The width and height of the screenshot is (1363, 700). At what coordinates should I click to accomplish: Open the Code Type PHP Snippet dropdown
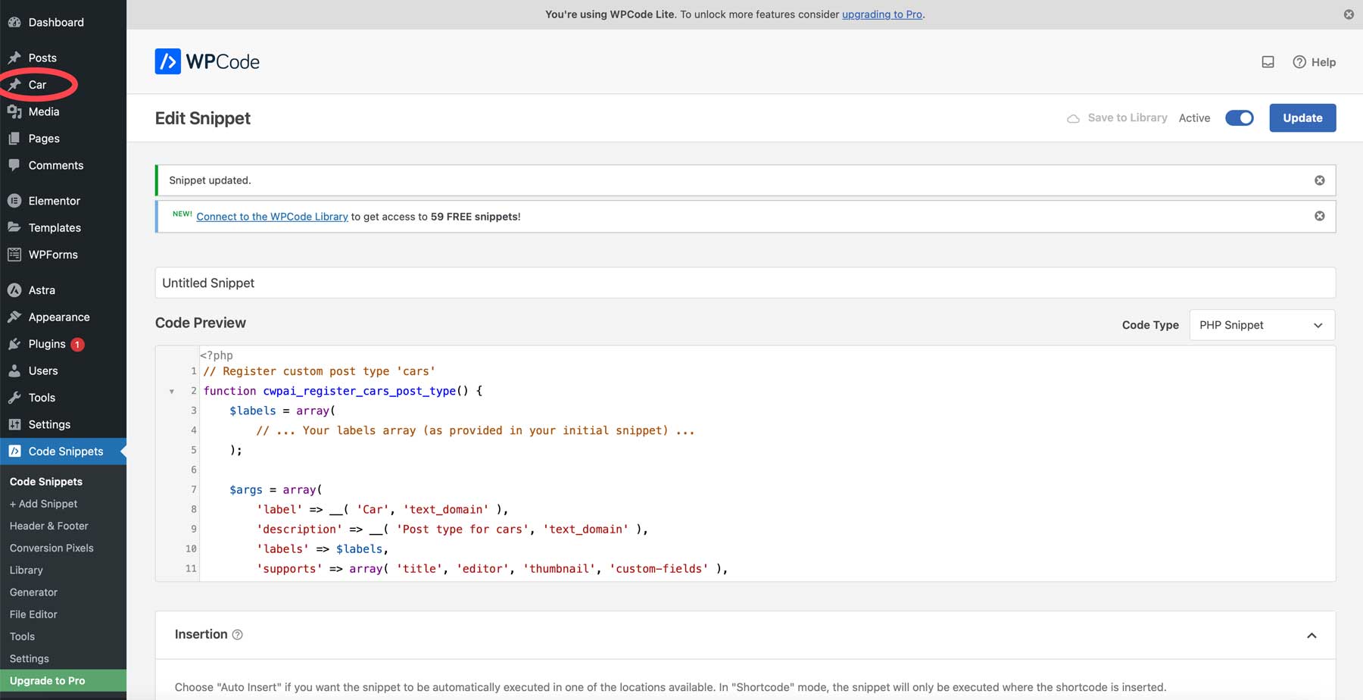(1262, 325)
